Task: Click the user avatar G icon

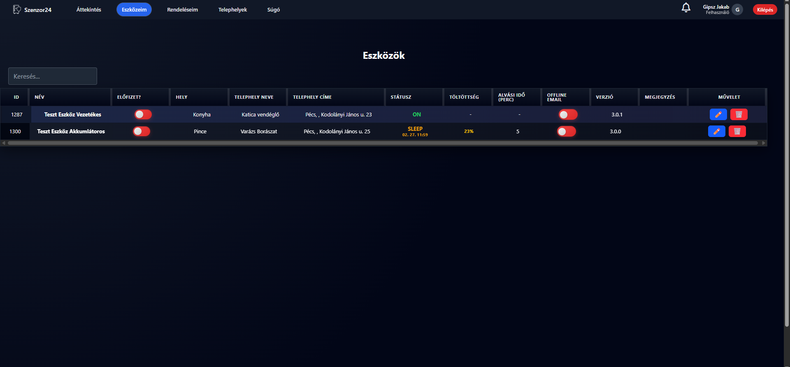Action: pos(737,9)
